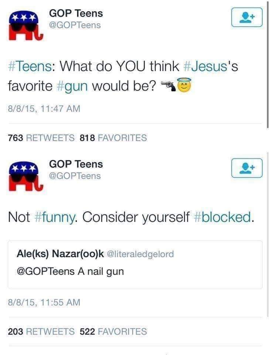Open the #gun hashtag
The width and height of the screenshot is (269, 355).
click(x=73, y=86)
